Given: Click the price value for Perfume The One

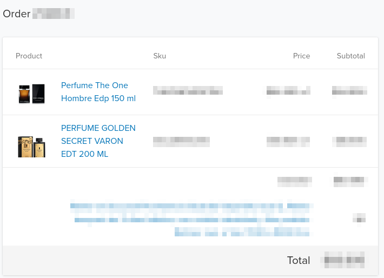Looking at the screenshot, I should click(288, 91).
